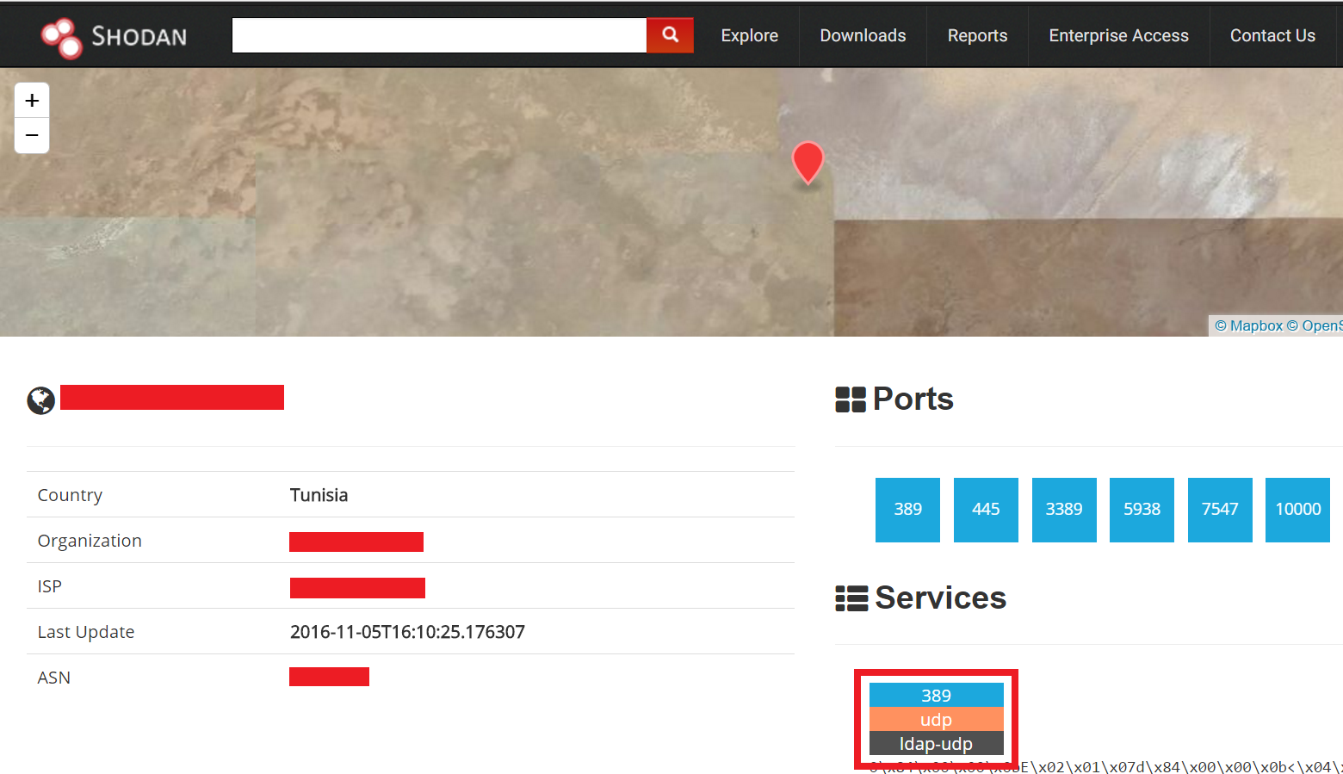This screenshot has width=1343, height=774.
Task: Zoom in on the map
Action: (x=32, y=101)
